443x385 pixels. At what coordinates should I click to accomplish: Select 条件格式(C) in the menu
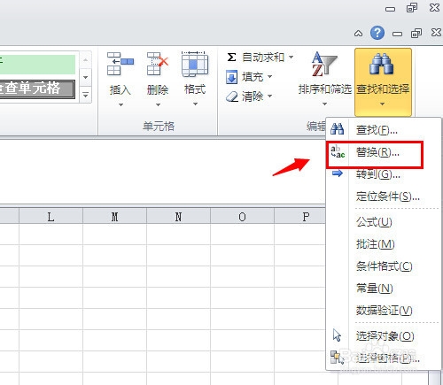point(384,266)
